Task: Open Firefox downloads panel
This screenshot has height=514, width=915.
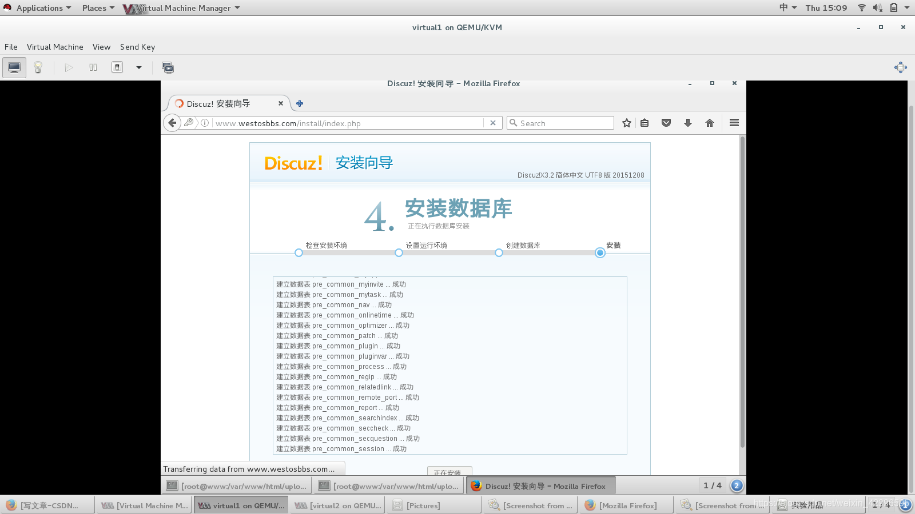Action: [688, 123]
